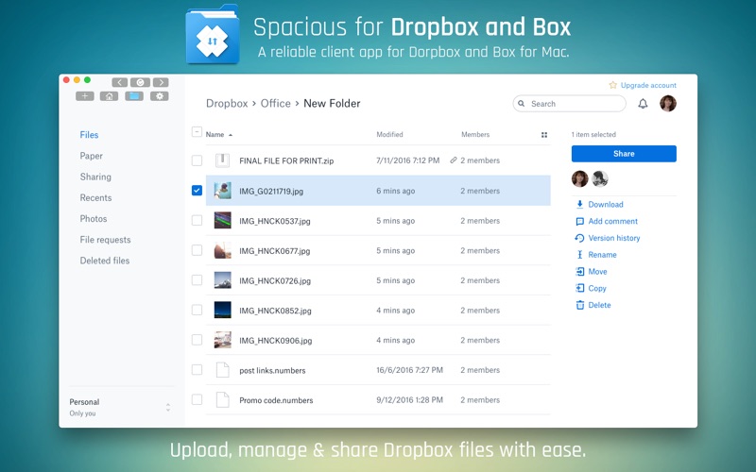Open settings with the gear icon
Viewport: 756px width, 472px height.
pyautogui.click(x=159, y=96)
